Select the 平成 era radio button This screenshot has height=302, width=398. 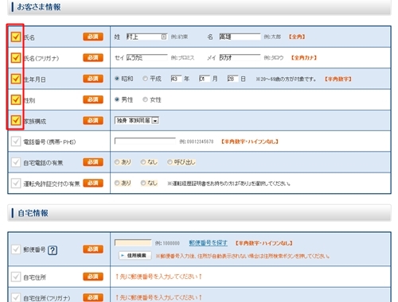point(145,79)
